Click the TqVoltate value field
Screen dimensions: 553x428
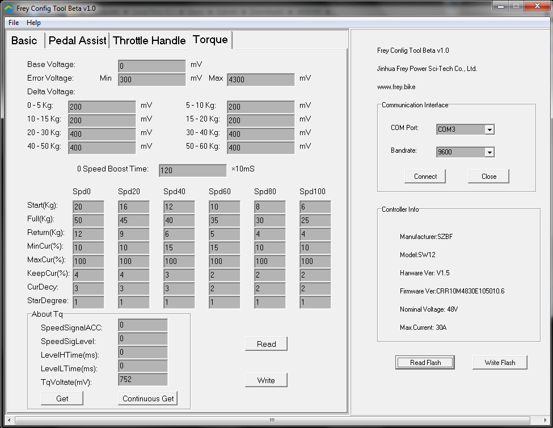tap(143, 379)
